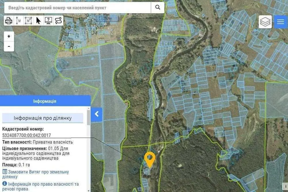This screenshot has width=288, height=192.
Task: Select the area measurement tool
Action: [x=28, y=21]
